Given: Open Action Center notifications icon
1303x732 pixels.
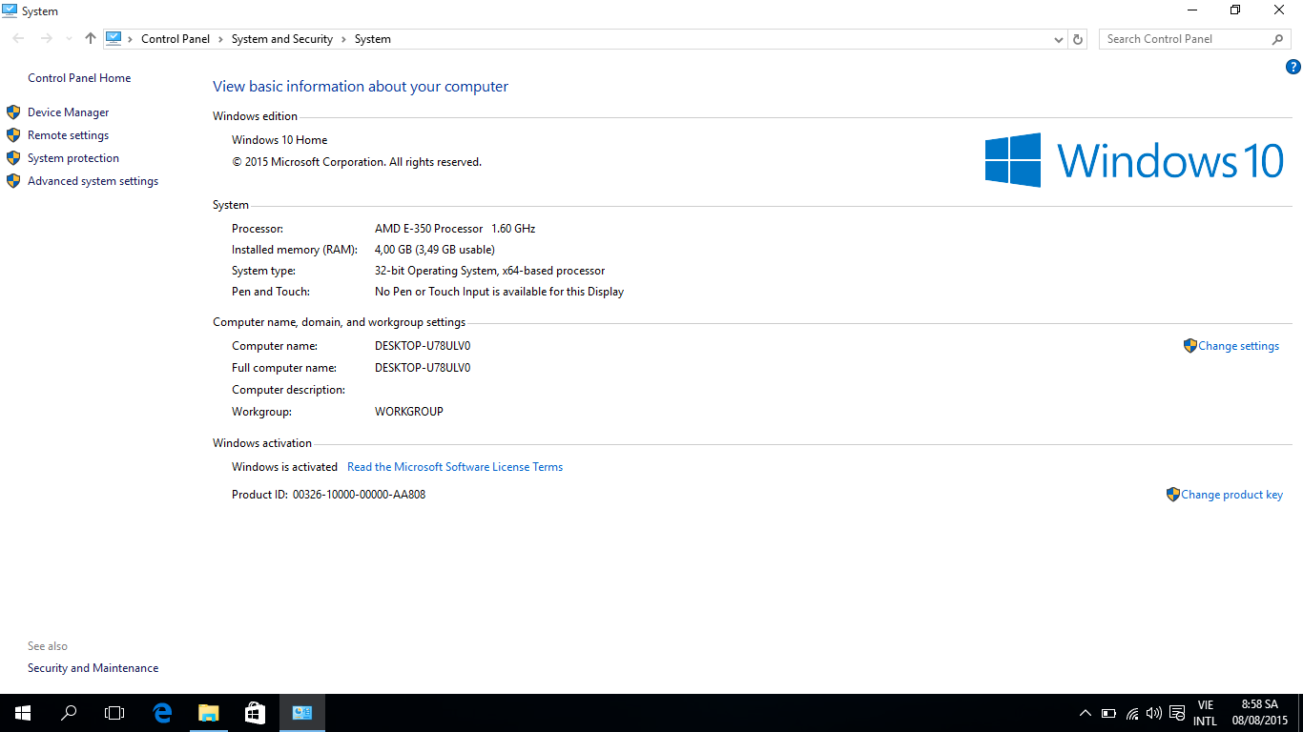Looking at the screenshot, I should click(x=1177, y=713).
